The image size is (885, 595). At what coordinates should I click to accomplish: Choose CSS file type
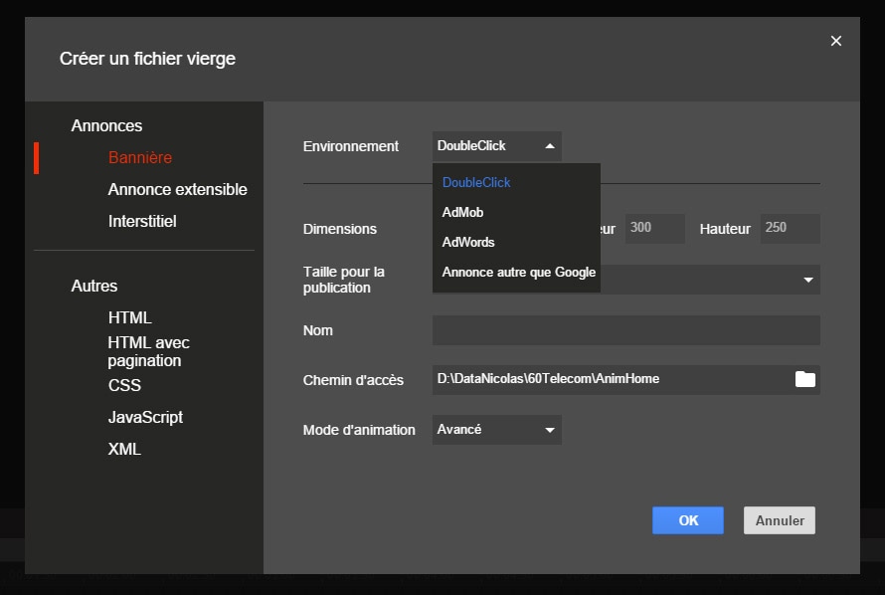click(x=124, y=385)
